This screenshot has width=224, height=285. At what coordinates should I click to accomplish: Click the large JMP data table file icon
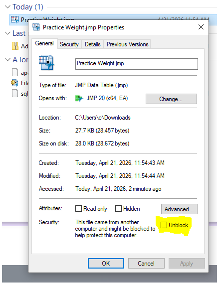coord(46,63)
